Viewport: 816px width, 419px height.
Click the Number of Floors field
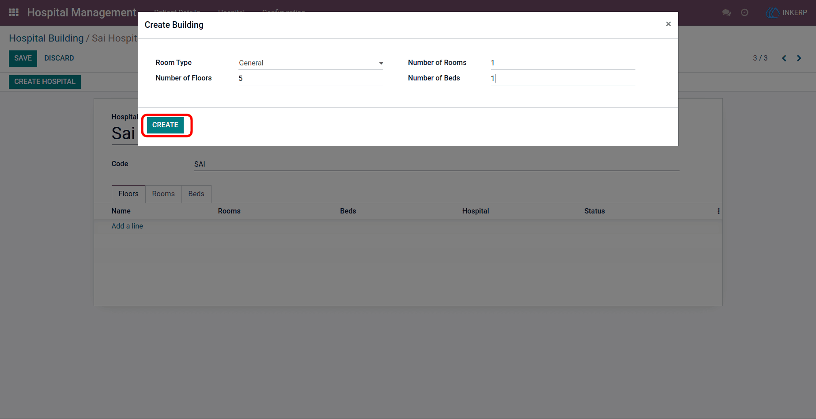click(x=311, y=78)
